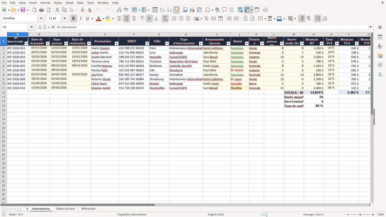
Task: Toggle Freeze Rows and Columns
Action: (x=247, y=10)
